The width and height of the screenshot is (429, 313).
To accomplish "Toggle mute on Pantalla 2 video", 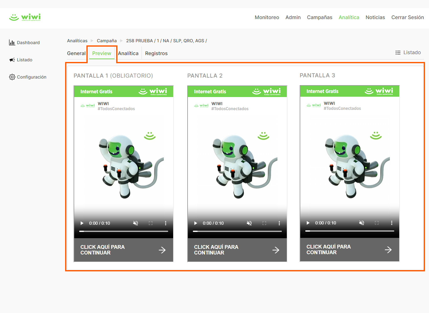I will click(x=249, y=223).
